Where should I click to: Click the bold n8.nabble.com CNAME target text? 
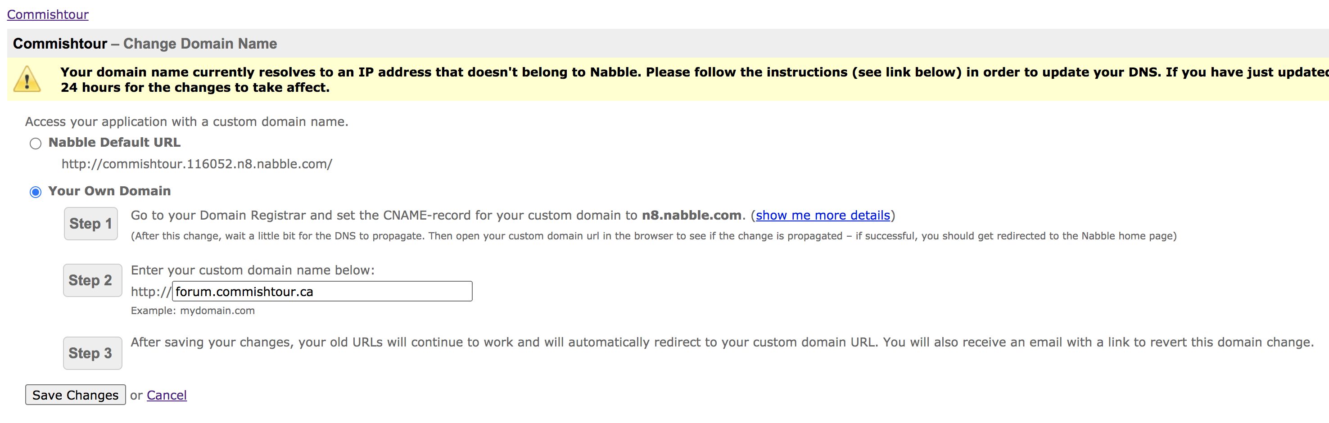click(691, 215)
